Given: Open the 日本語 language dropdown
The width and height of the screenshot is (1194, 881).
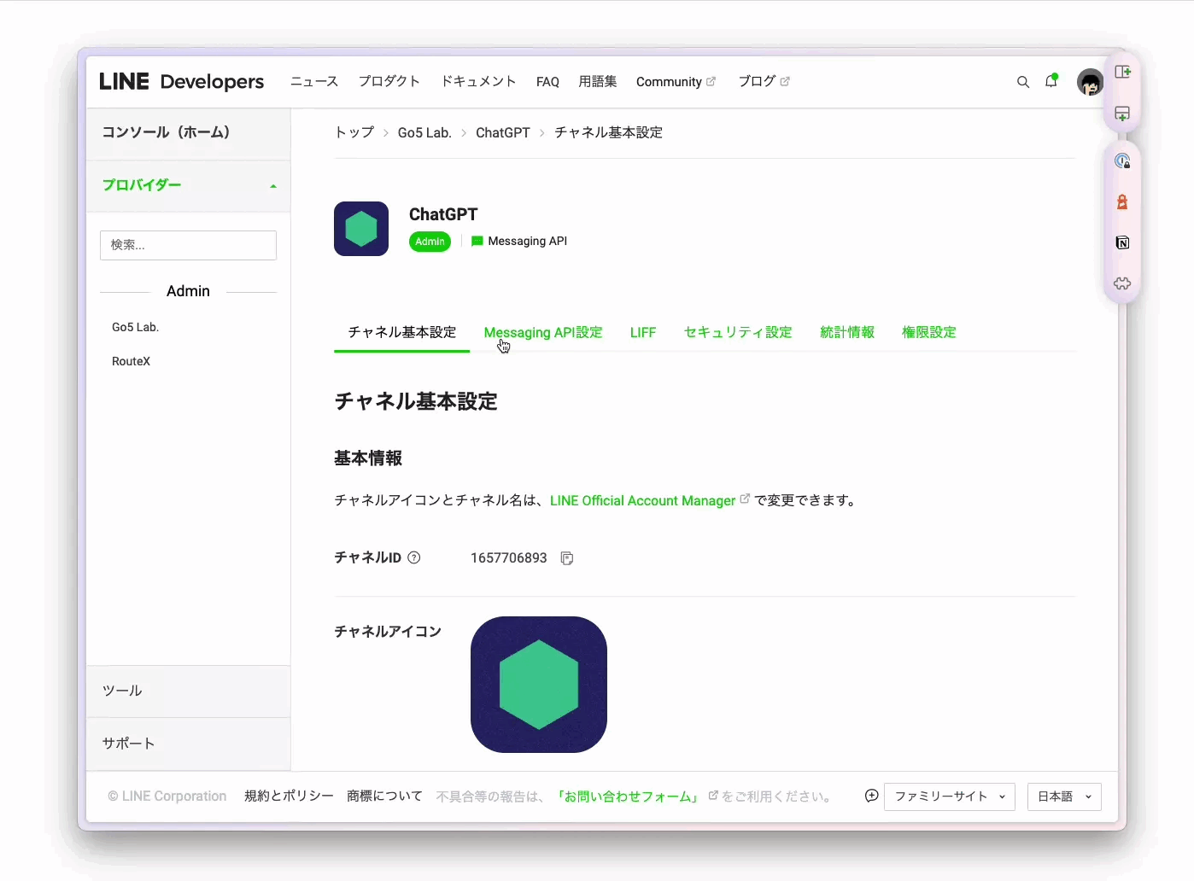Looking at the screenshot, I should [1064, 796].
